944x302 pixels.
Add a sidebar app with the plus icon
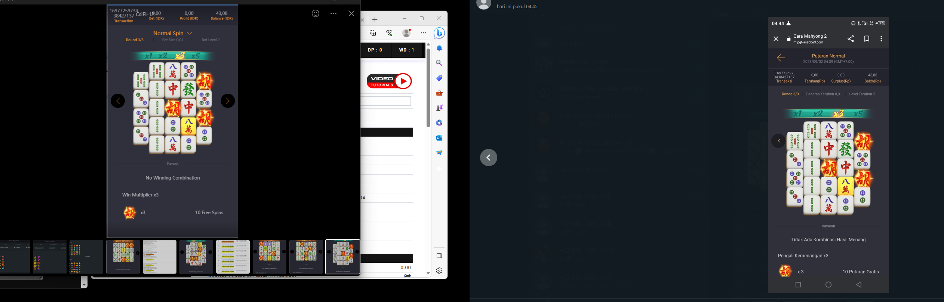pyautogui.click(x=439, y=169)
